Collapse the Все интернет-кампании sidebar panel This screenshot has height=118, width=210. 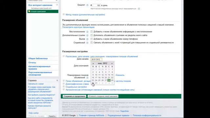pos(57,5)
